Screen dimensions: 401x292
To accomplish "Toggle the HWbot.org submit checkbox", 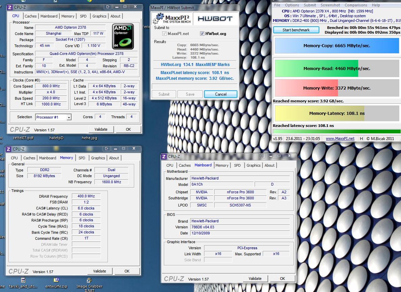I will coord(202,33).
